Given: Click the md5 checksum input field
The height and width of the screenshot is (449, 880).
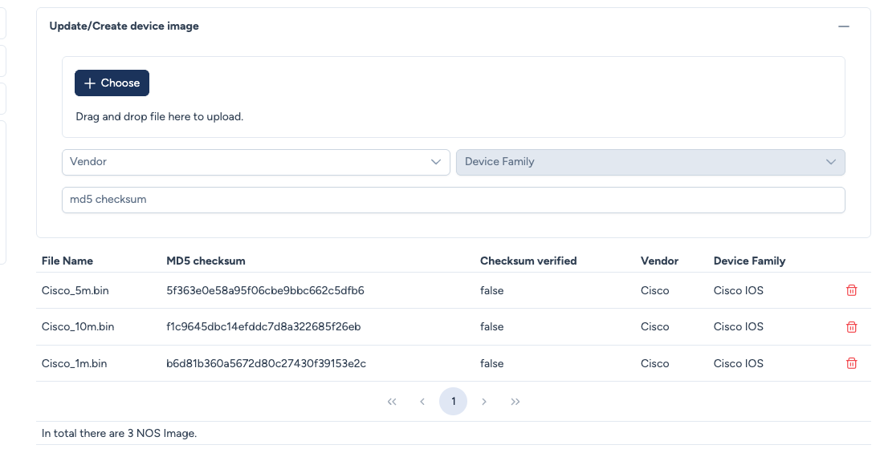Looking at the screenshot, I should click(453, 200).
